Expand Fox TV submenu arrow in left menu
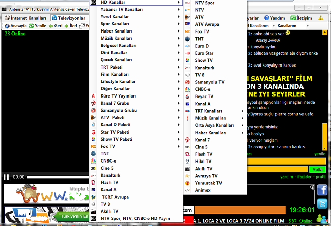Viewport: 331px width, 226px height. click(179, 146)
